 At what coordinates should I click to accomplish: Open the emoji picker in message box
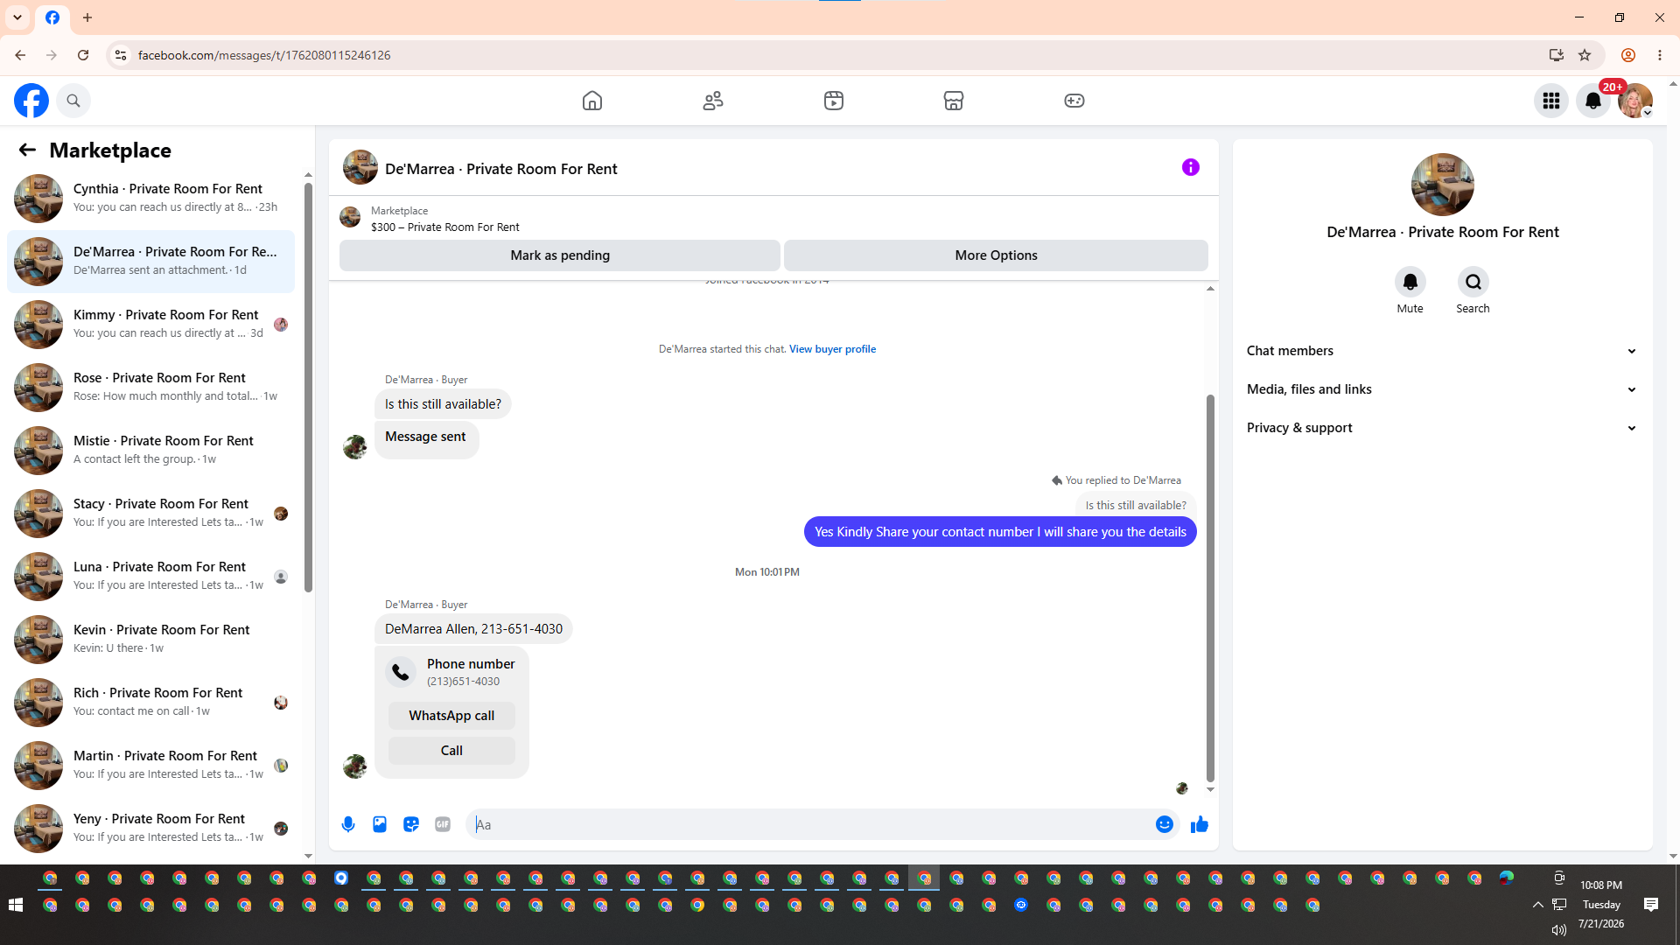pyautogui.click(x=1165, y=824)
